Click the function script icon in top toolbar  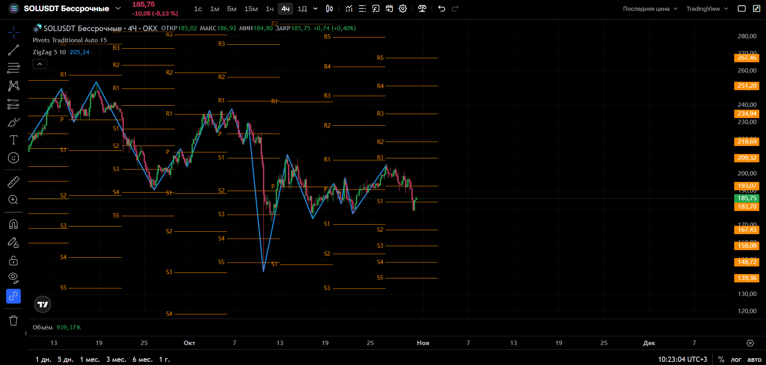pos(376,9)
